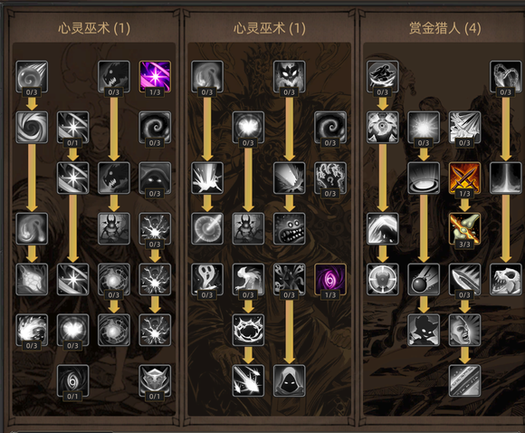Select the many-eyed toothy monster skill

pyautogui.click(x=290, y=228)
